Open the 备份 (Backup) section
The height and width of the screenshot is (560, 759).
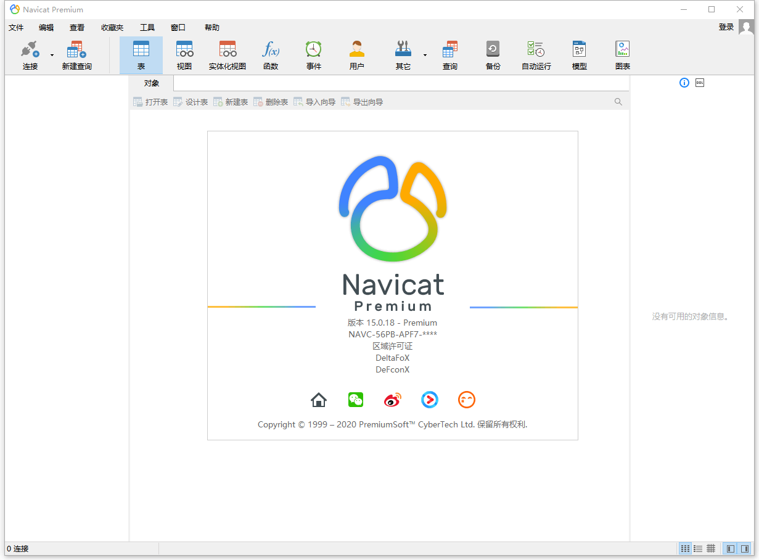493,54
